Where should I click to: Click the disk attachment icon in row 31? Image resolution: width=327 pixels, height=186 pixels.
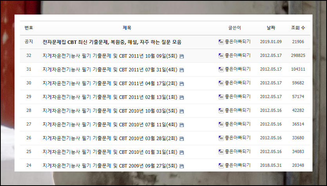[x=182, y=70]
